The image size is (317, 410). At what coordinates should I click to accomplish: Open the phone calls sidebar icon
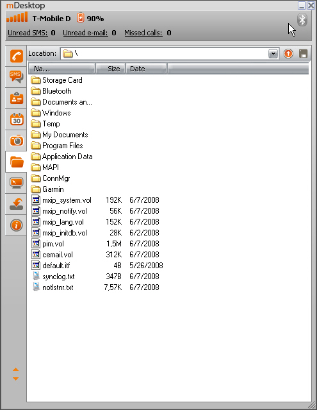click(16, 56)
